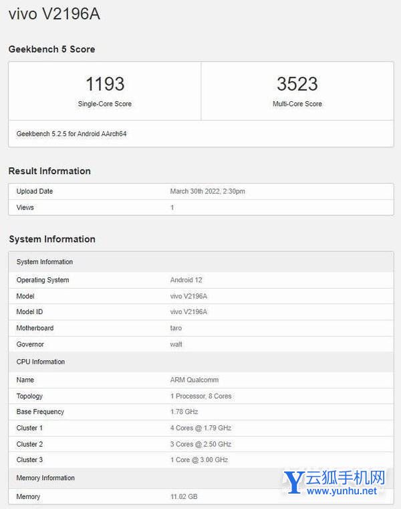
Task: Select the date March 30th 2022, 2:30pm
Action: pyautogui.click(x=208, y=191)
